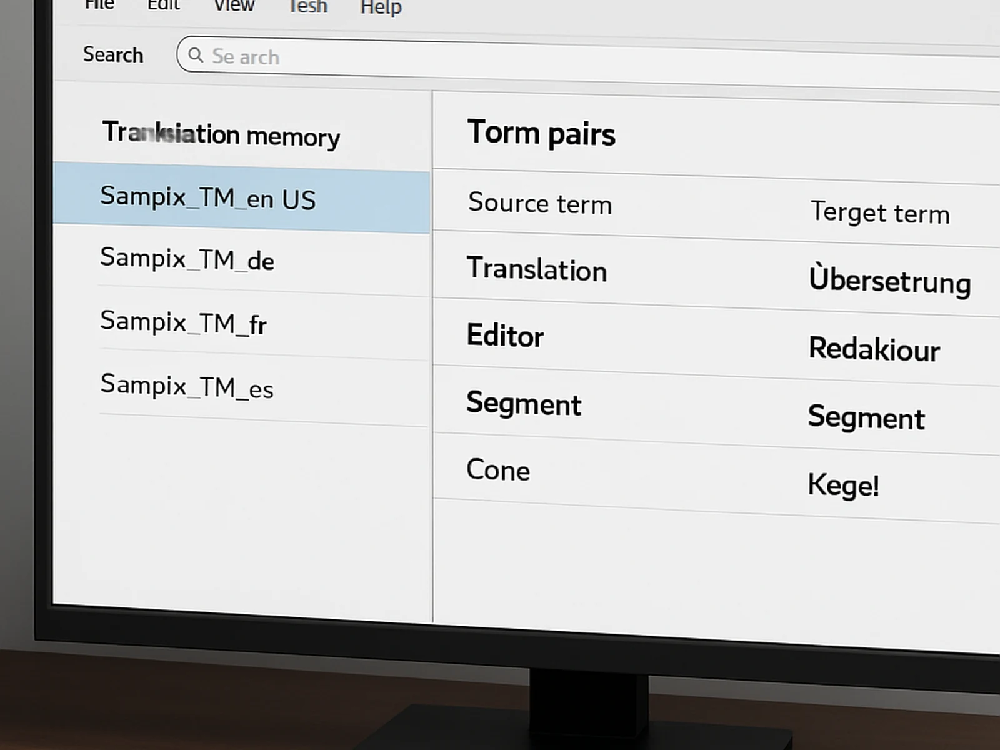Image resolution: width=1000 pixels, height=750 pixels.
Task: Select the Sampix_TM_fr translation memory
Action: (183, 324)
